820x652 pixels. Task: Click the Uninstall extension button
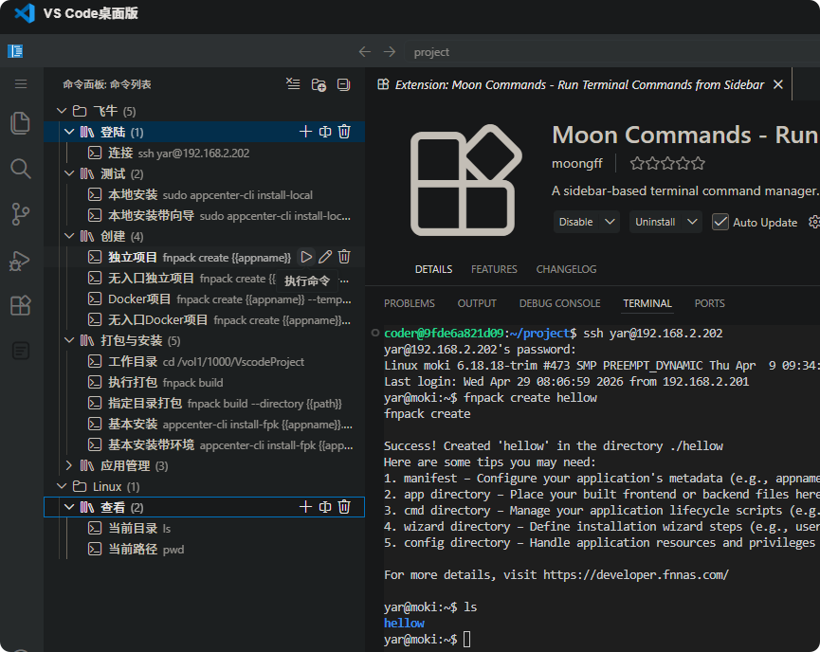(x=655, y=222)
